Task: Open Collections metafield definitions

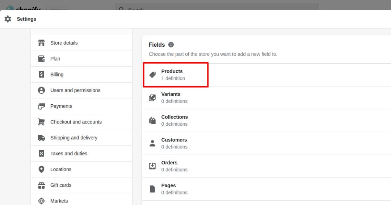Action: (266, 121)
